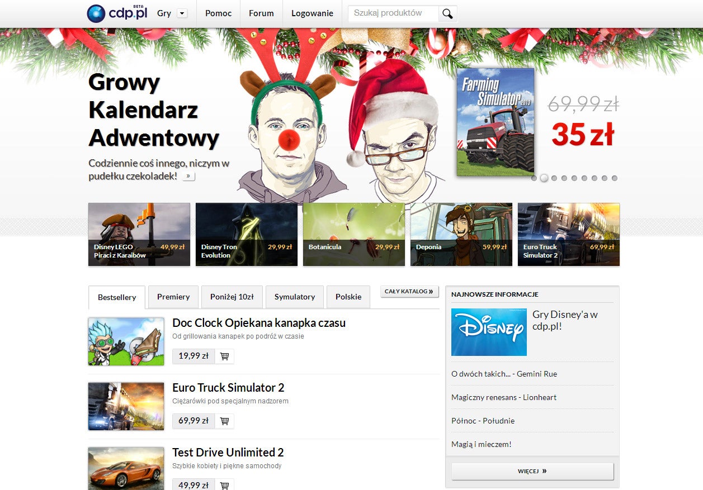Click the Farming Simulator 2013 cover

tap(496, 122)
